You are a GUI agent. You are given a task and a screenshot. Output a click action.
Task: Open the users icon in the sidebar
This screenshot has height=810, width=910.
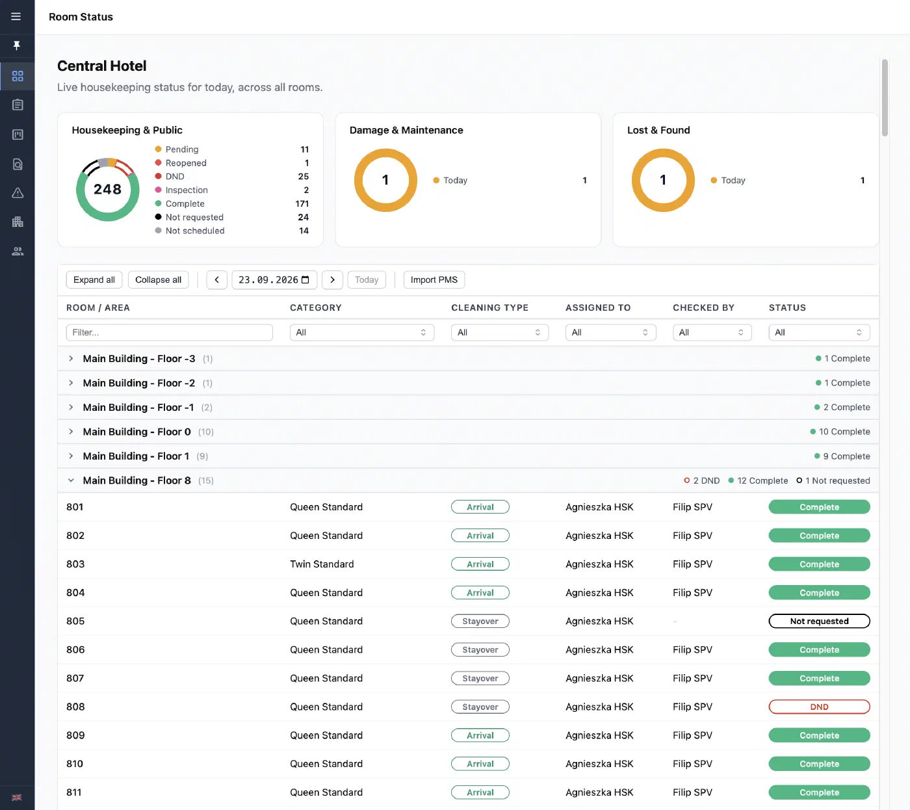click(x=18, y=252)
